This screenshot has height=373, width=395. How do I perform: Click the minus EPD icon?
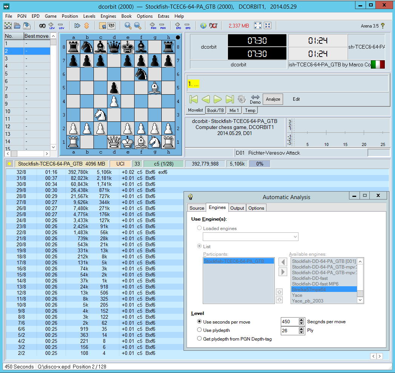(x=188, y=26)
